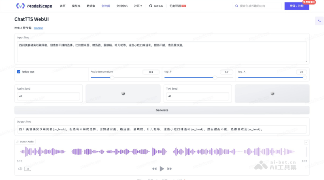Skip forward in output audio
This screenshot has width=324, height=180.
170,169
